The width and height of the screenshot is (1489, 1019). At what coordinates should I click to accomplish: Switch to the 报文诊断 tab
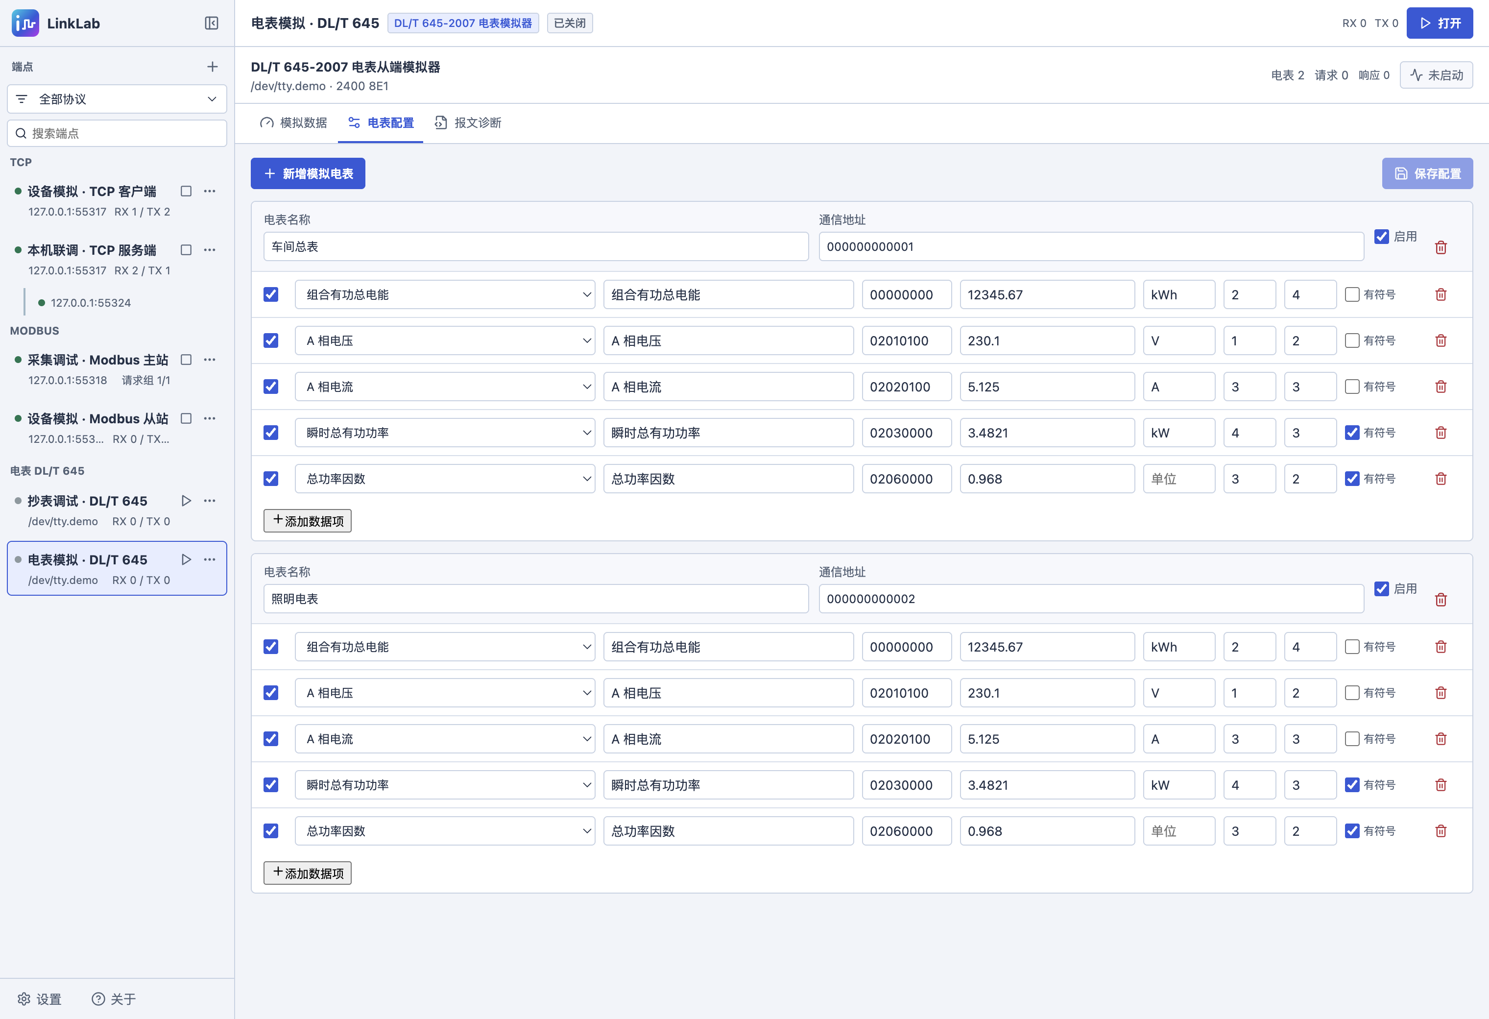[468, 122]
